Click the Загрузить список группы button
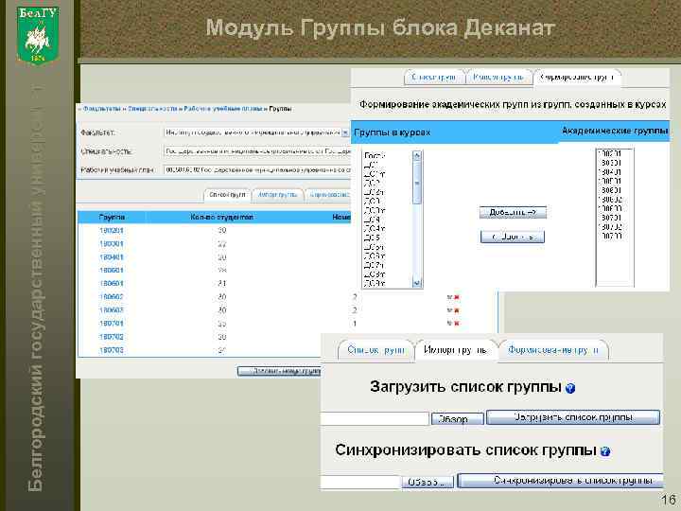The height and width of the screenshot is (511, 681). point(573,417)
